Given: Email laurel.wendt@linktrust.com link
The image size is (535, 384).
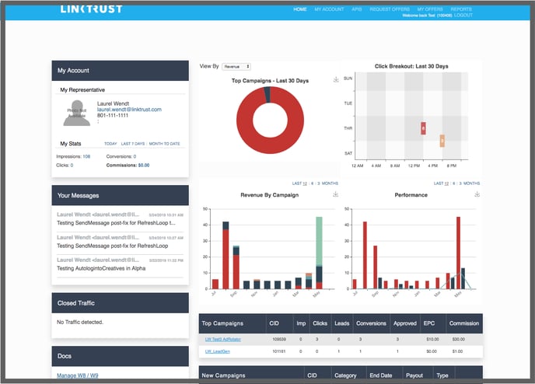Looking at the screenshot, I should pyautogui.click(x=129, y=110).
